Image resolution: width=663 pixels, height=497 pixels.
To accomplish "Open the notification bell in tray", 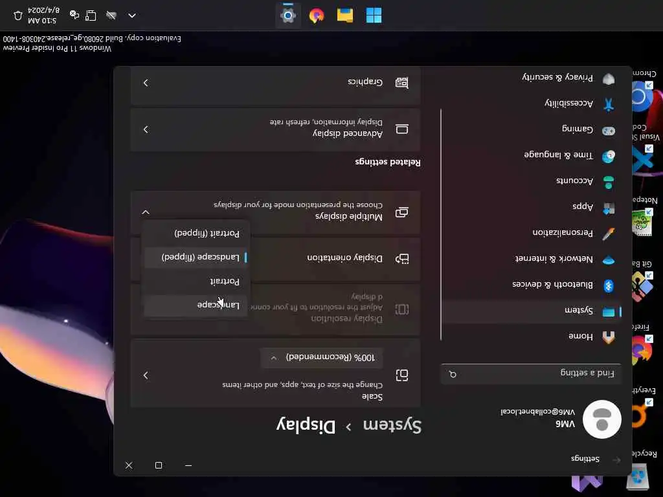I will pyautogui.click(x=17, y=16).
